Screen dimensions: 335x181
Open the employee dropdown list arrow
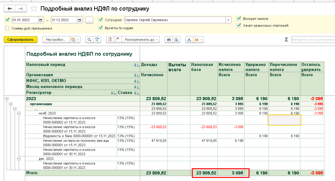click(228, 20)
